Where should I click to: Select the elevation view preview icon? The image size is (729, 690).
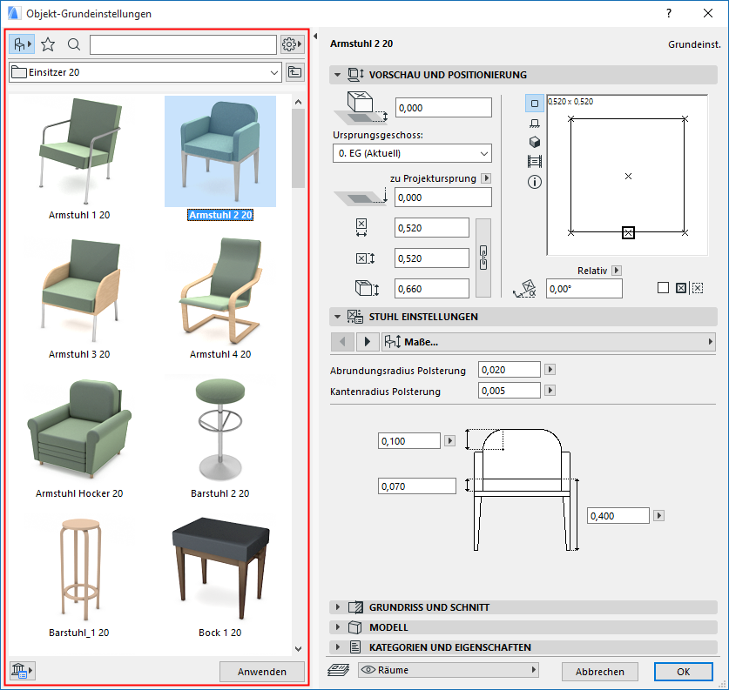535,124
